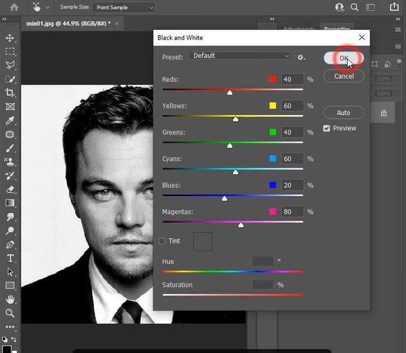Screen dimensions: 406x353
Task: Expand the panel dock double-arrow at the top right
Action: tap(398, 19)
